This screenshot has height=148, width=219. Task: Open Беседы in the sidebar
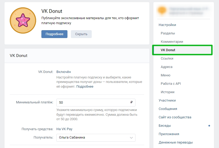click(165, 126)
